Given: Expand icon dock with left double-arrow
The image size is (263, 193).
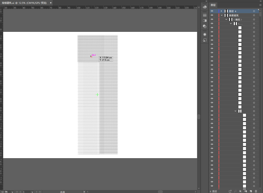Looking at the screenshot, I should pyautogui.click(x=206, y=1).
